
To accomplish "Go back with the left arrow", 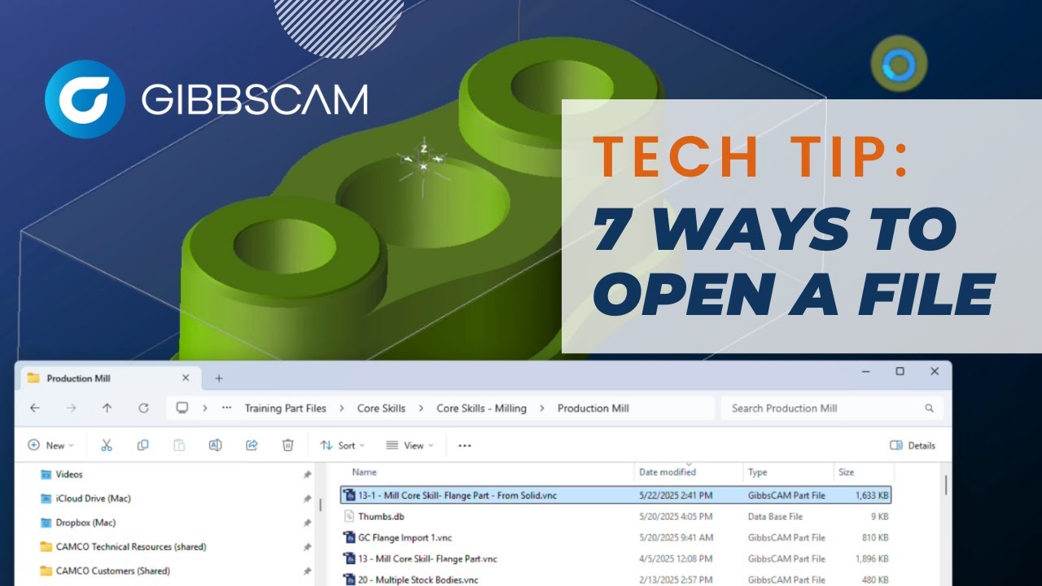I will click(x=34, y=408).
